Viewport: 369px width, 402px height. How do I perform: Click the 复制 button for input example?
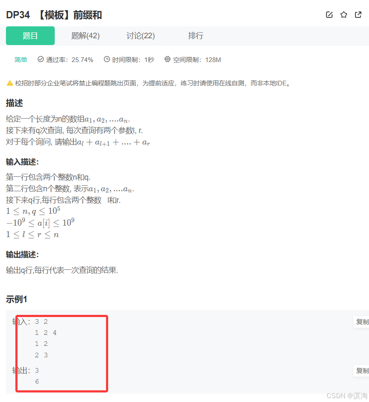click(362, 322)
